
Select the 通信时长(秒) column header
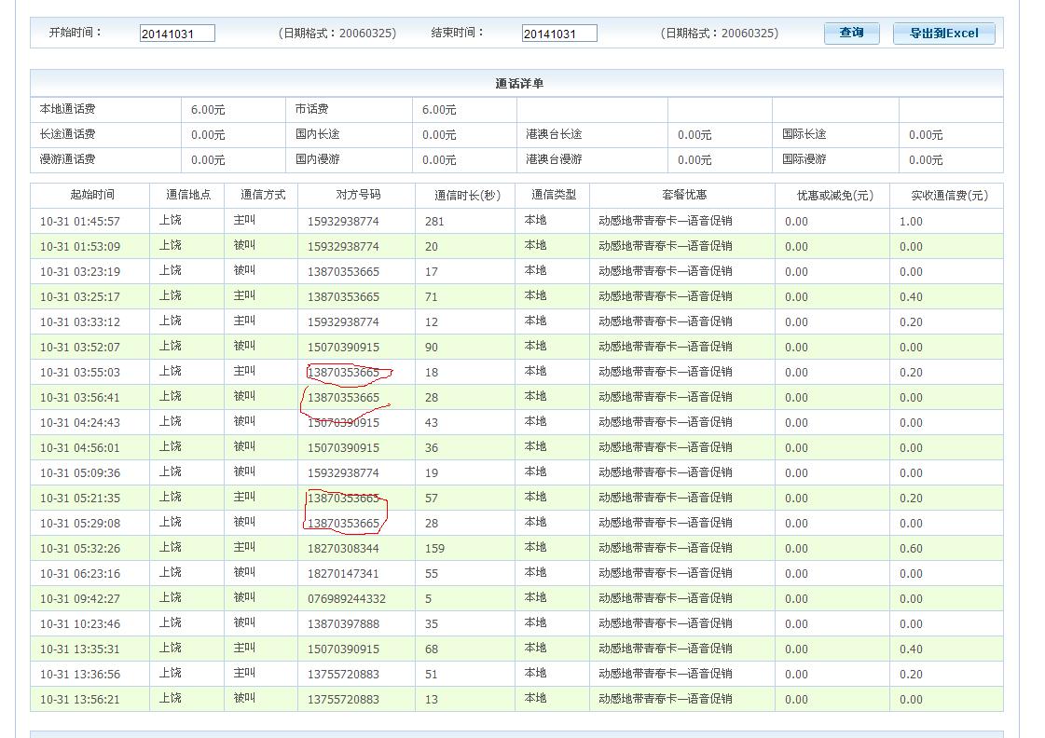(467, 196)
